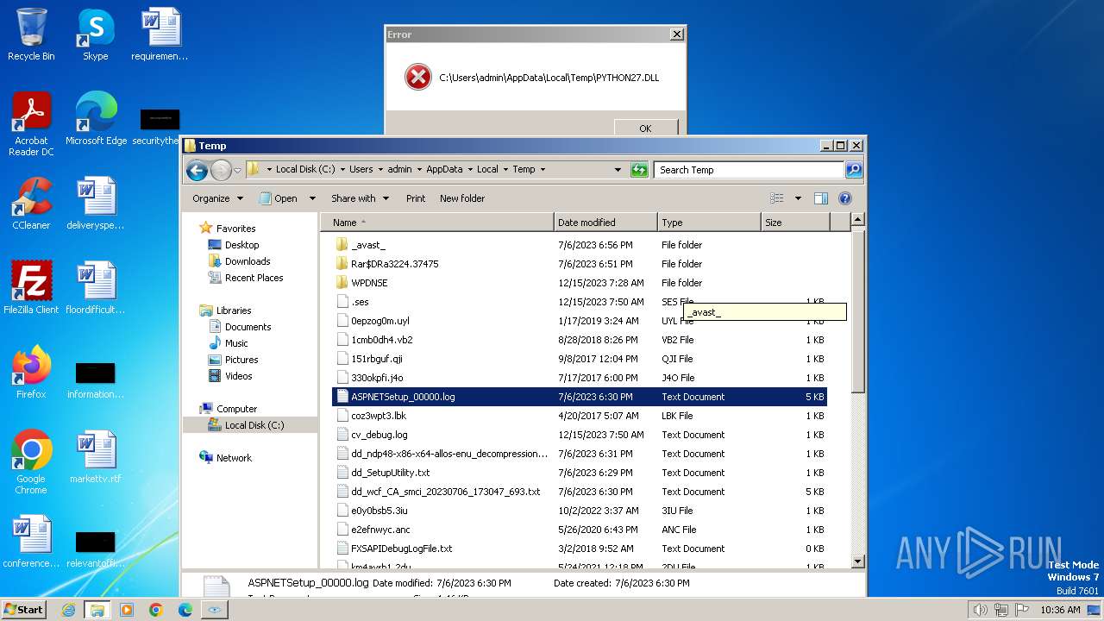Expand the arrow after Temp in breadcrumb

click(x=543, y=170)
